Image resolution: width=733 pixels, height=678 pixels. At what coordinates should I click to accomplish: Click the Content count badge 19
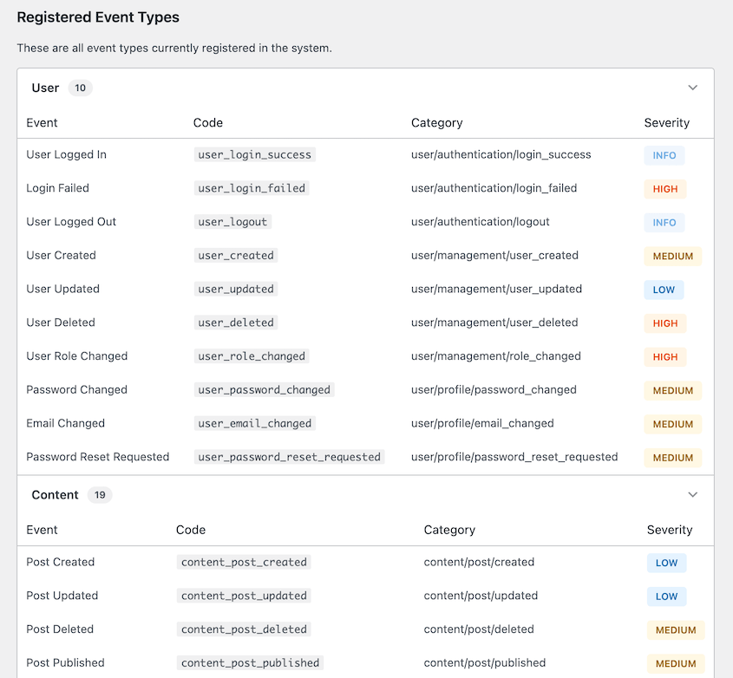pyautogui.click(x=99, y=495)
